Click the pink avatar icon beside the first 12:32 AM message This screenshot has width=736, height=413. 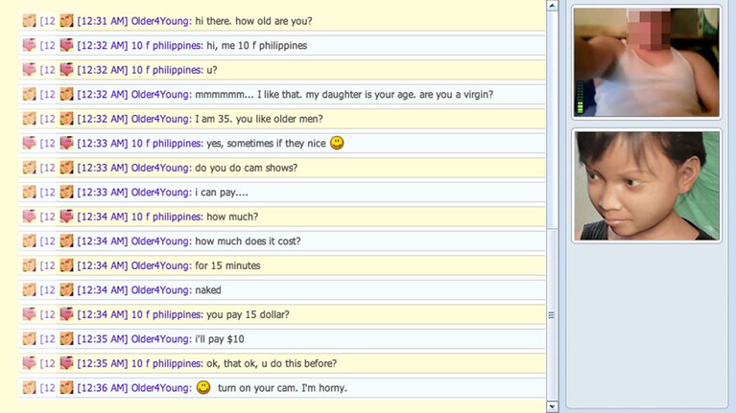pos(66,45)
